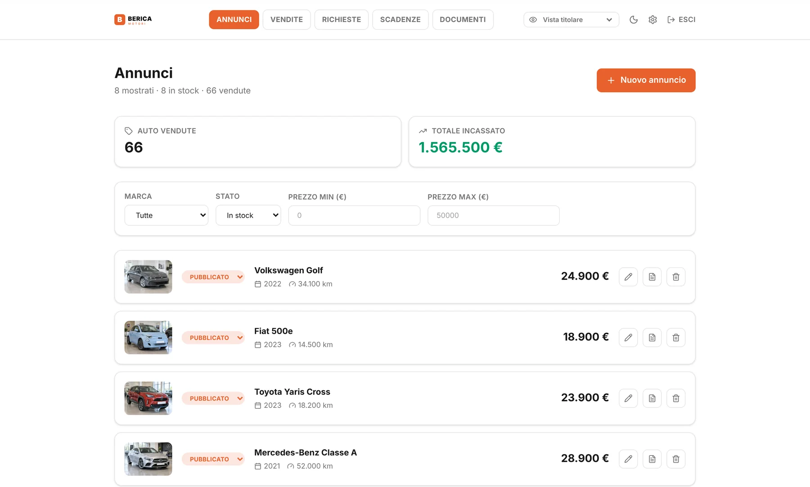Open the Toyota Yaris Cross photo thumbnail
Image resolution: width=810 pixels, height=487 pixels.
point(148,398)
